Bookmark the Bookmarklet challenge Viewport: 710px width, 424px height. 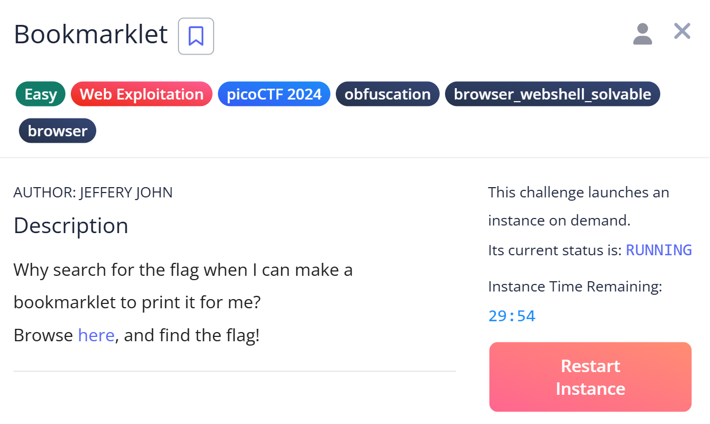tap(196, 36)
